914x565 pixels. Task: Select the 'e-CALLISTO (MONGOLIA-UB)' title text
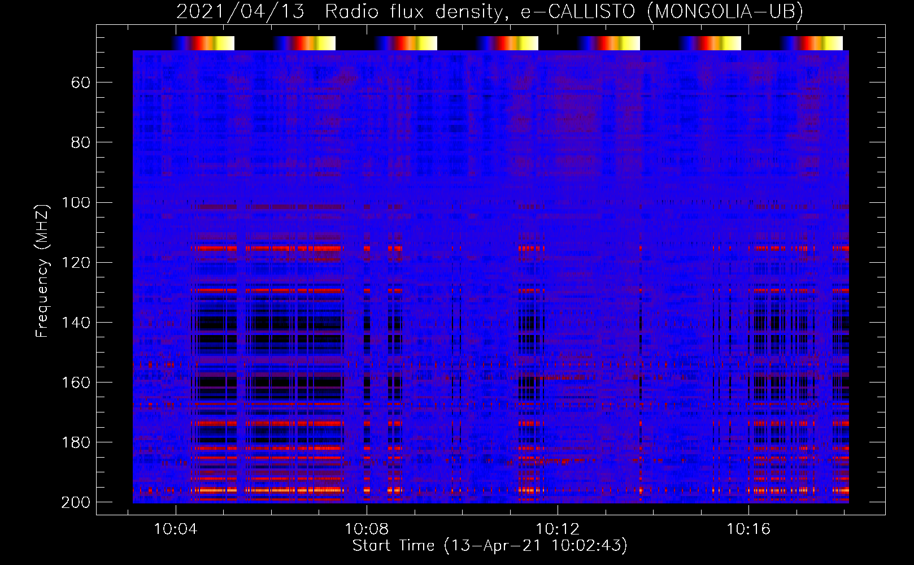point(661,11)
